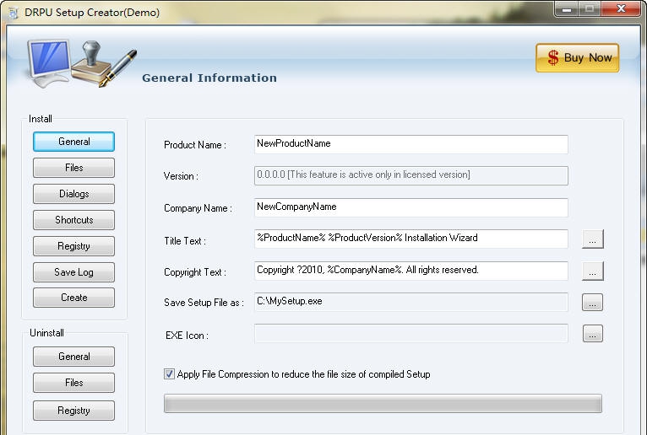
Task: Open the Uninstall Files section
Action: coord(73,383)
